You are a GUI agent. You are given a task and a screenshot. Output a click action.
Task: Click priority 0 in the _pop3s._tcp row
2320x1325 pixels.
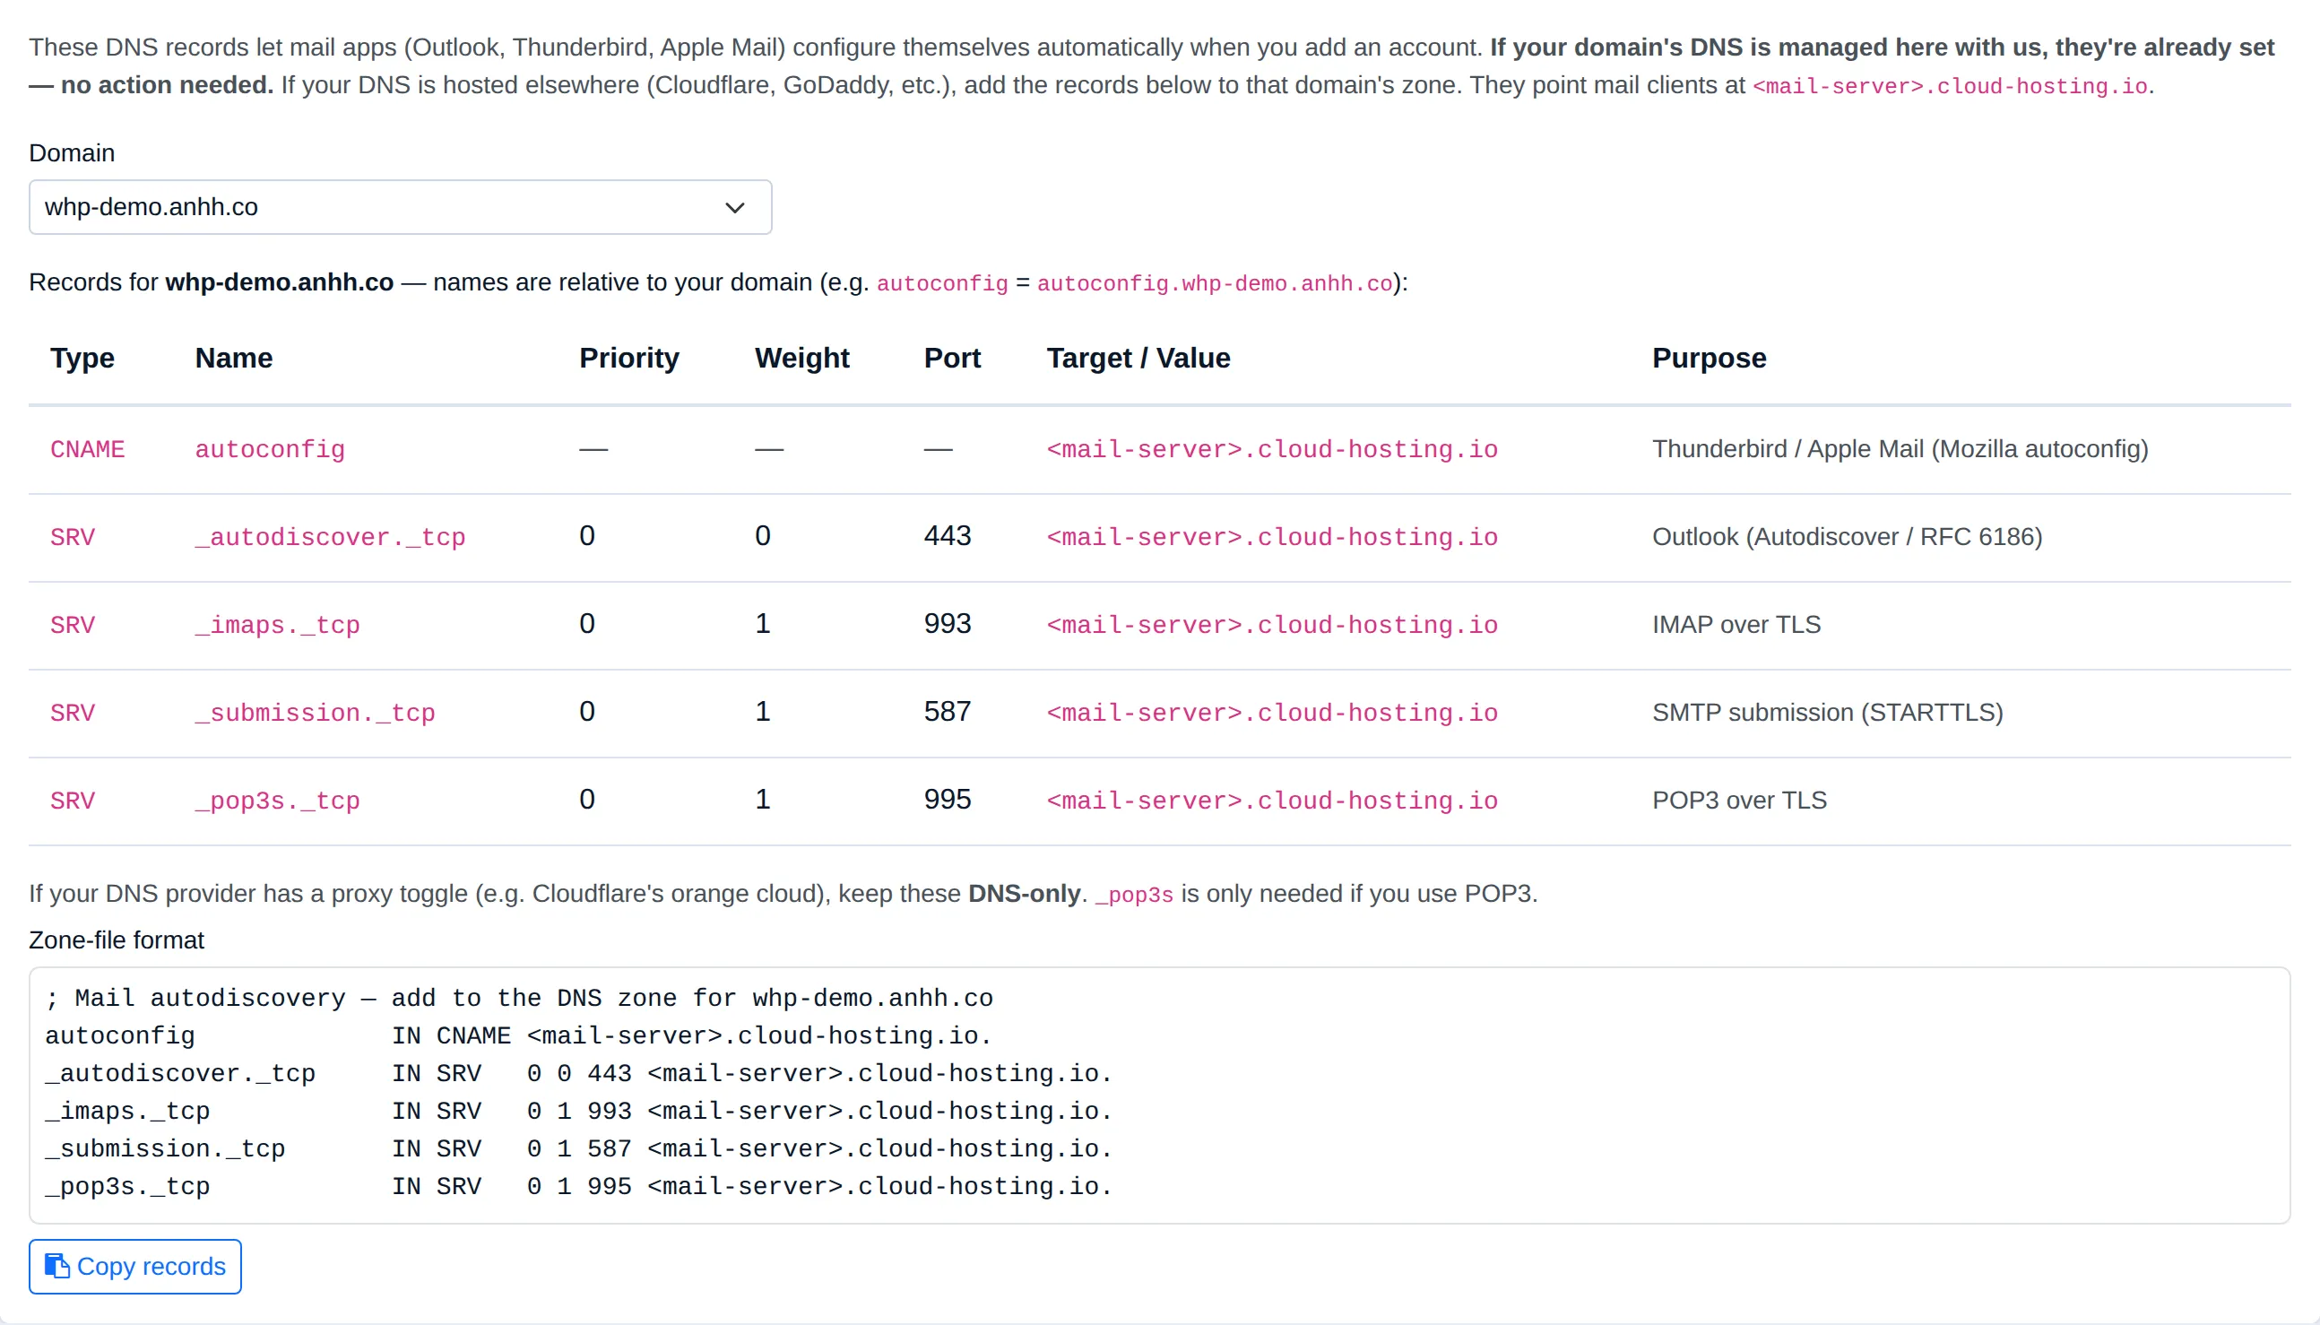point(587,800)
